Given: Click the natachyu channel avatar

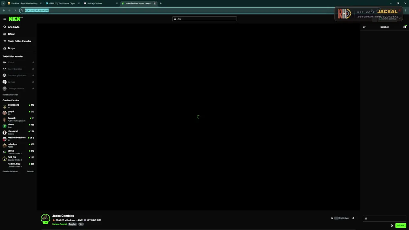Looking at the screenshot, I should (x=4, y=146).
